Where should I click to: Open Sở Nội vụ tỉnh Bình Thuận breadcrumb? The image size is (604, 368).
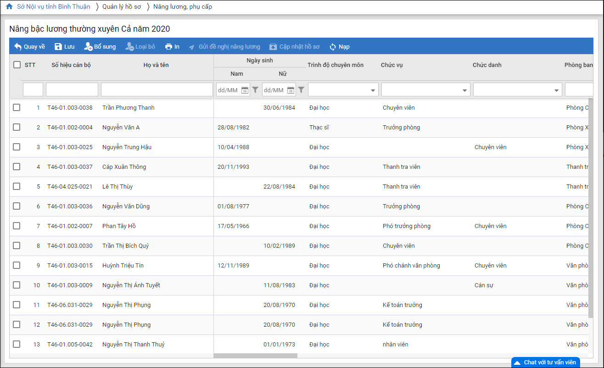[x=54, y=7]
